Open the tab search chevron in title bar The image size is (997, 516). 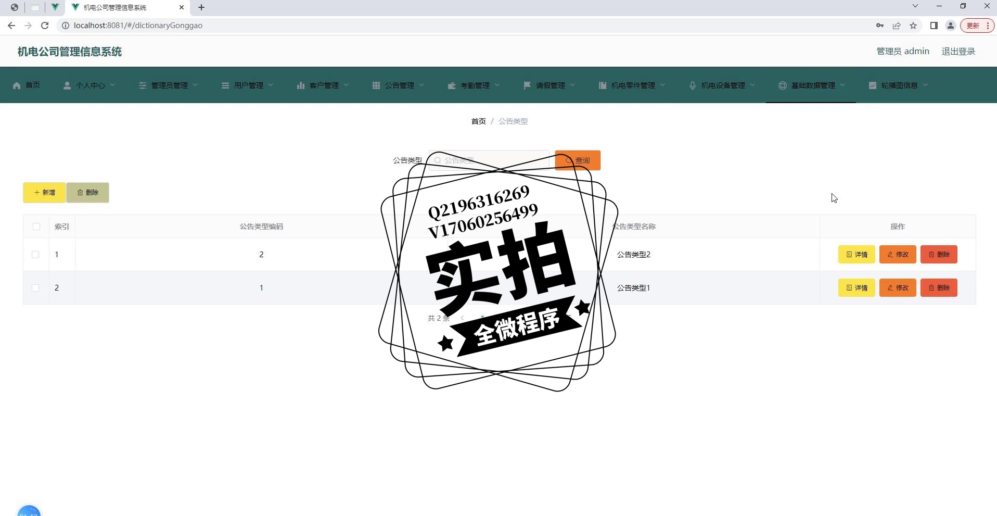[915, 6]
